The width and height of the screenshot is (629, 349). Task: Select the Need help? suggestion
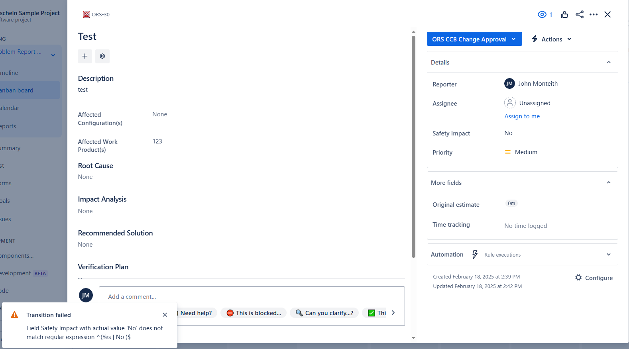coord(196,313)
